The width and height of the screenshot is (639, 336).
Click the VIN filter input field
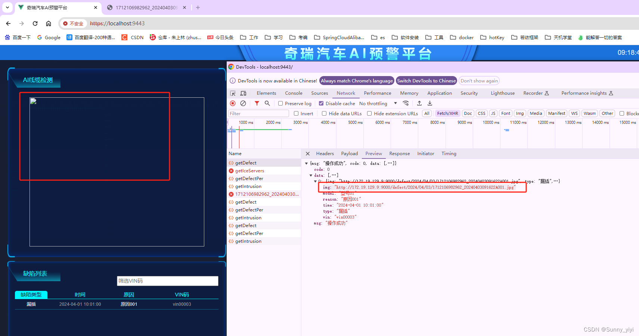(168, 281)
